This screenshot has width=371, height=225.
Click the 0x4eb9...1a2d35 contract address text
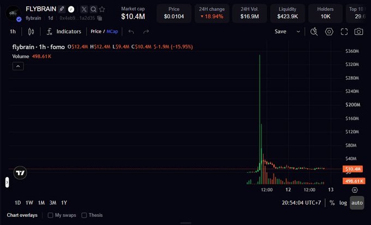(x=77, y=18)
